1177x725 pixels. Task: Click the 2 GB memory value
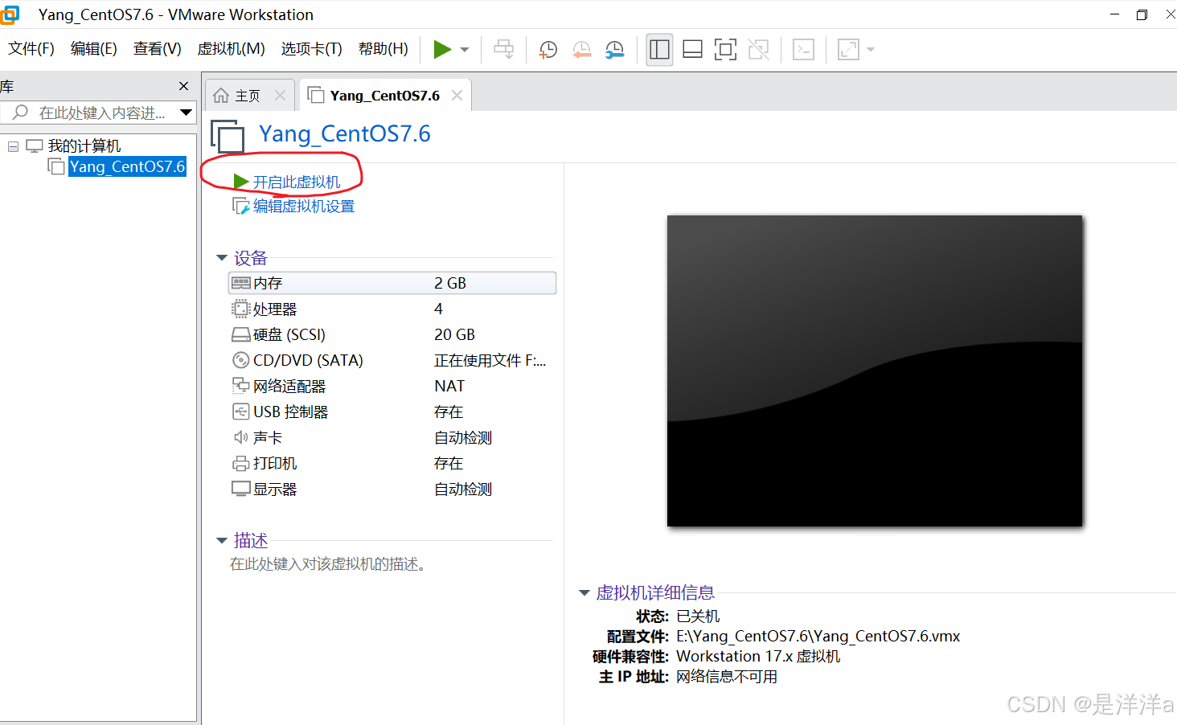click(x=450, y=283)
